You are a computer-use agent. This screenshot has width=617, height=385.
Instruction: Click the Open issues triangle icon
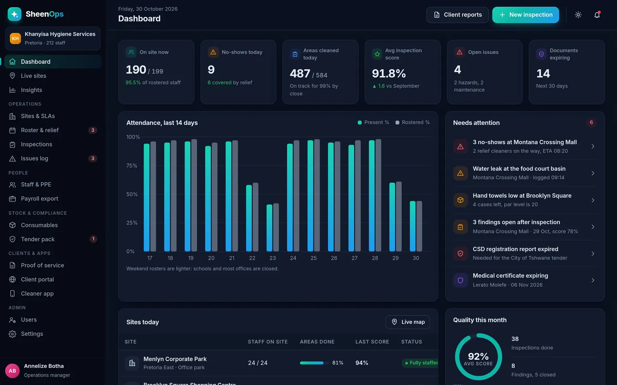[459, 52]
